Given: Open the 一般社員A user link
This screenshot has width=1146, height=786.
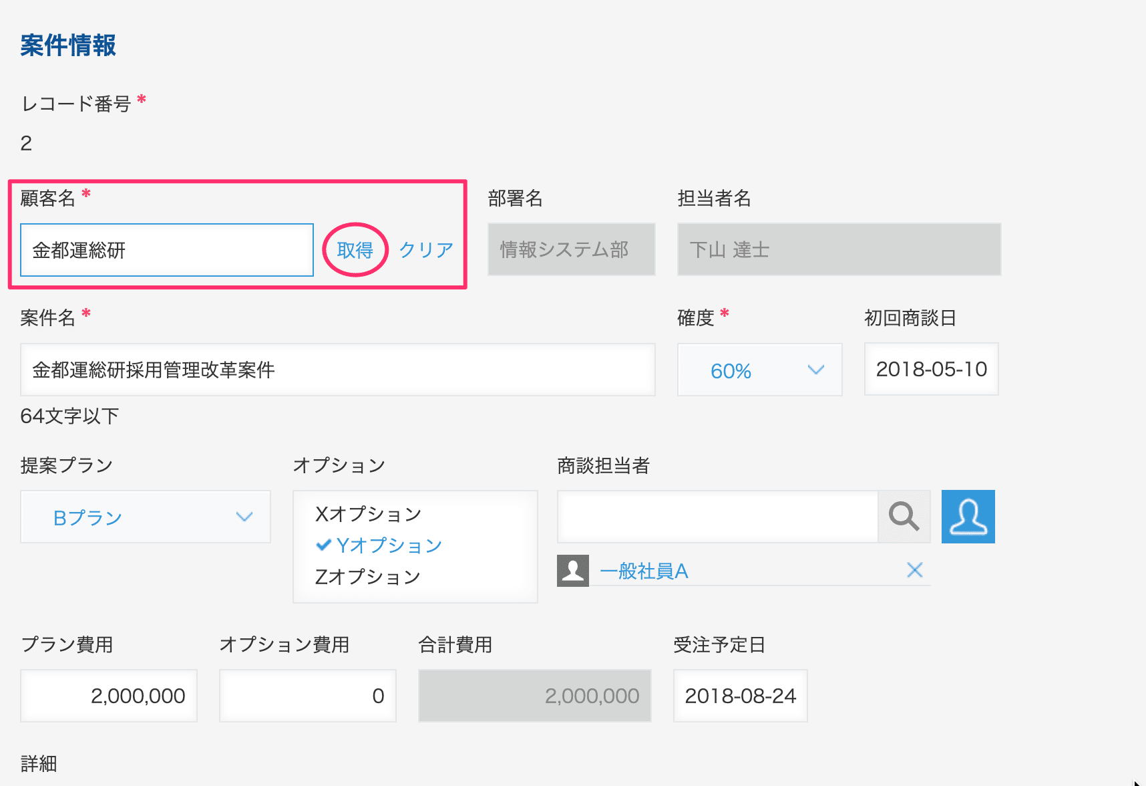Looking at the screenshot, I should coord(644,571).
